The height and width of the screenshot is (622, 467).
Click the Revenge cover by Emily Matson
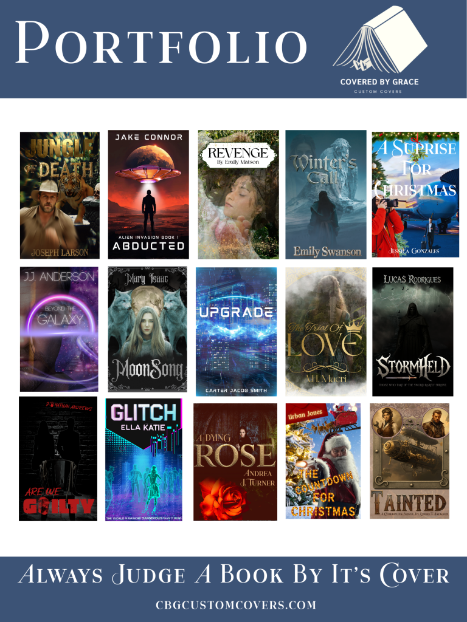238,194
